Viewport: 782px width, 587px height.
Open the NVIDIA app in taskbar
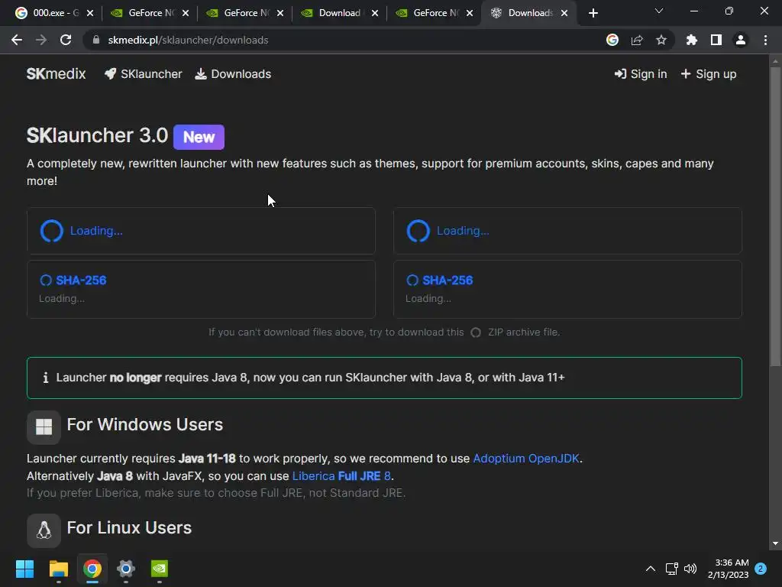coord(160,569)
